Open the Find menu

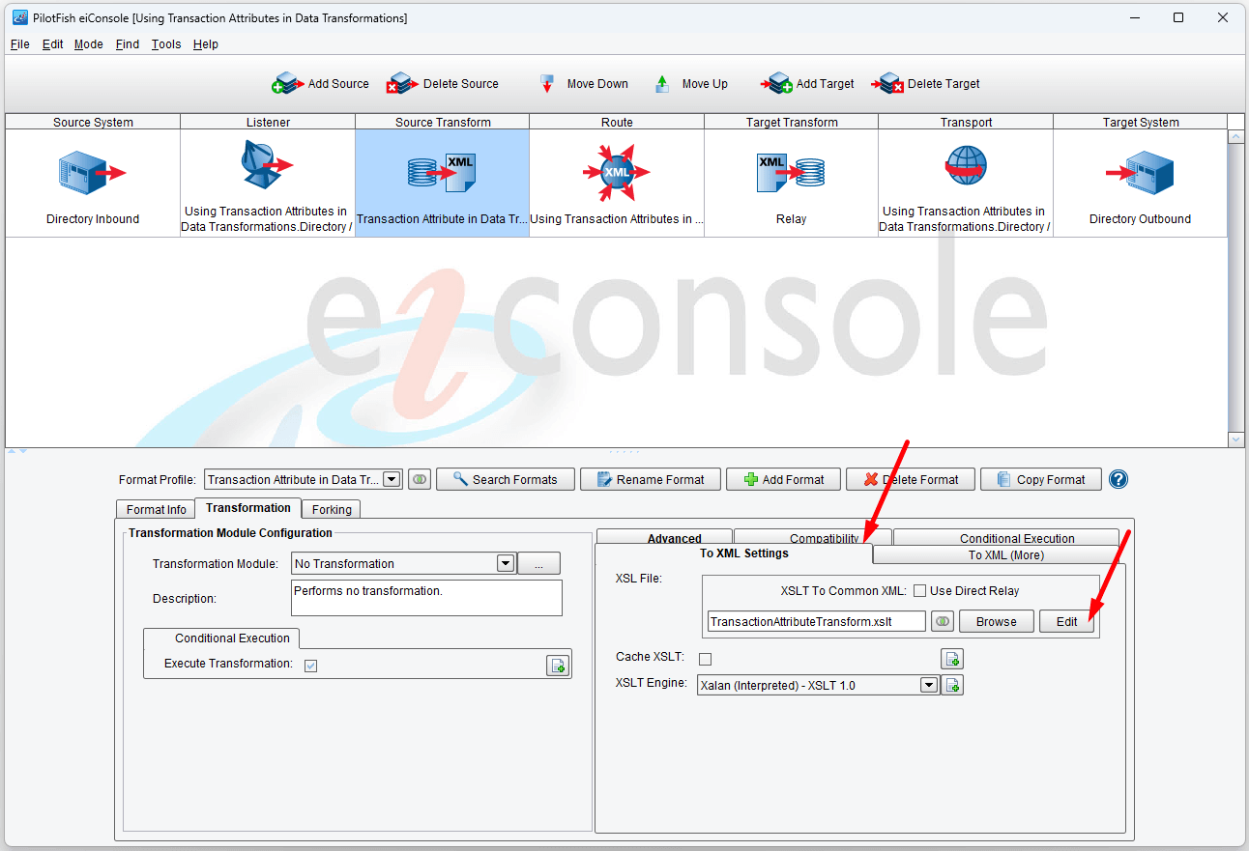(x=128, y=44)
